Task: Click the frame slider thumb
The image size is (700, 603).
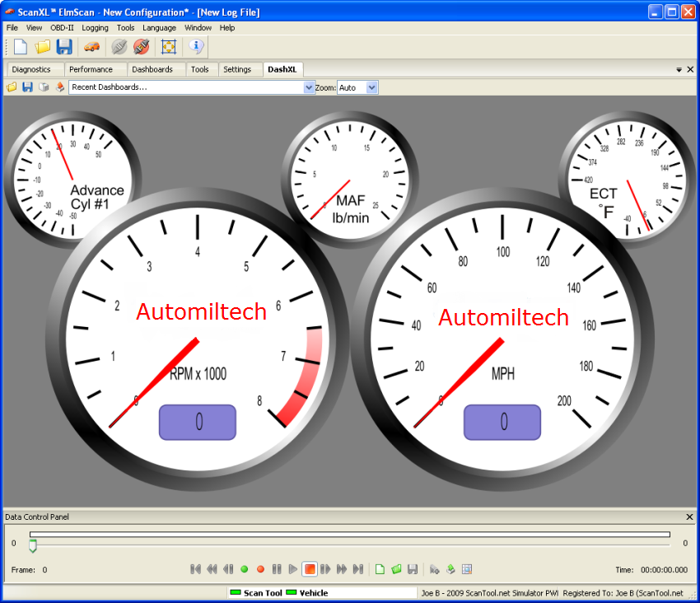Action: [x=33, y=546]
